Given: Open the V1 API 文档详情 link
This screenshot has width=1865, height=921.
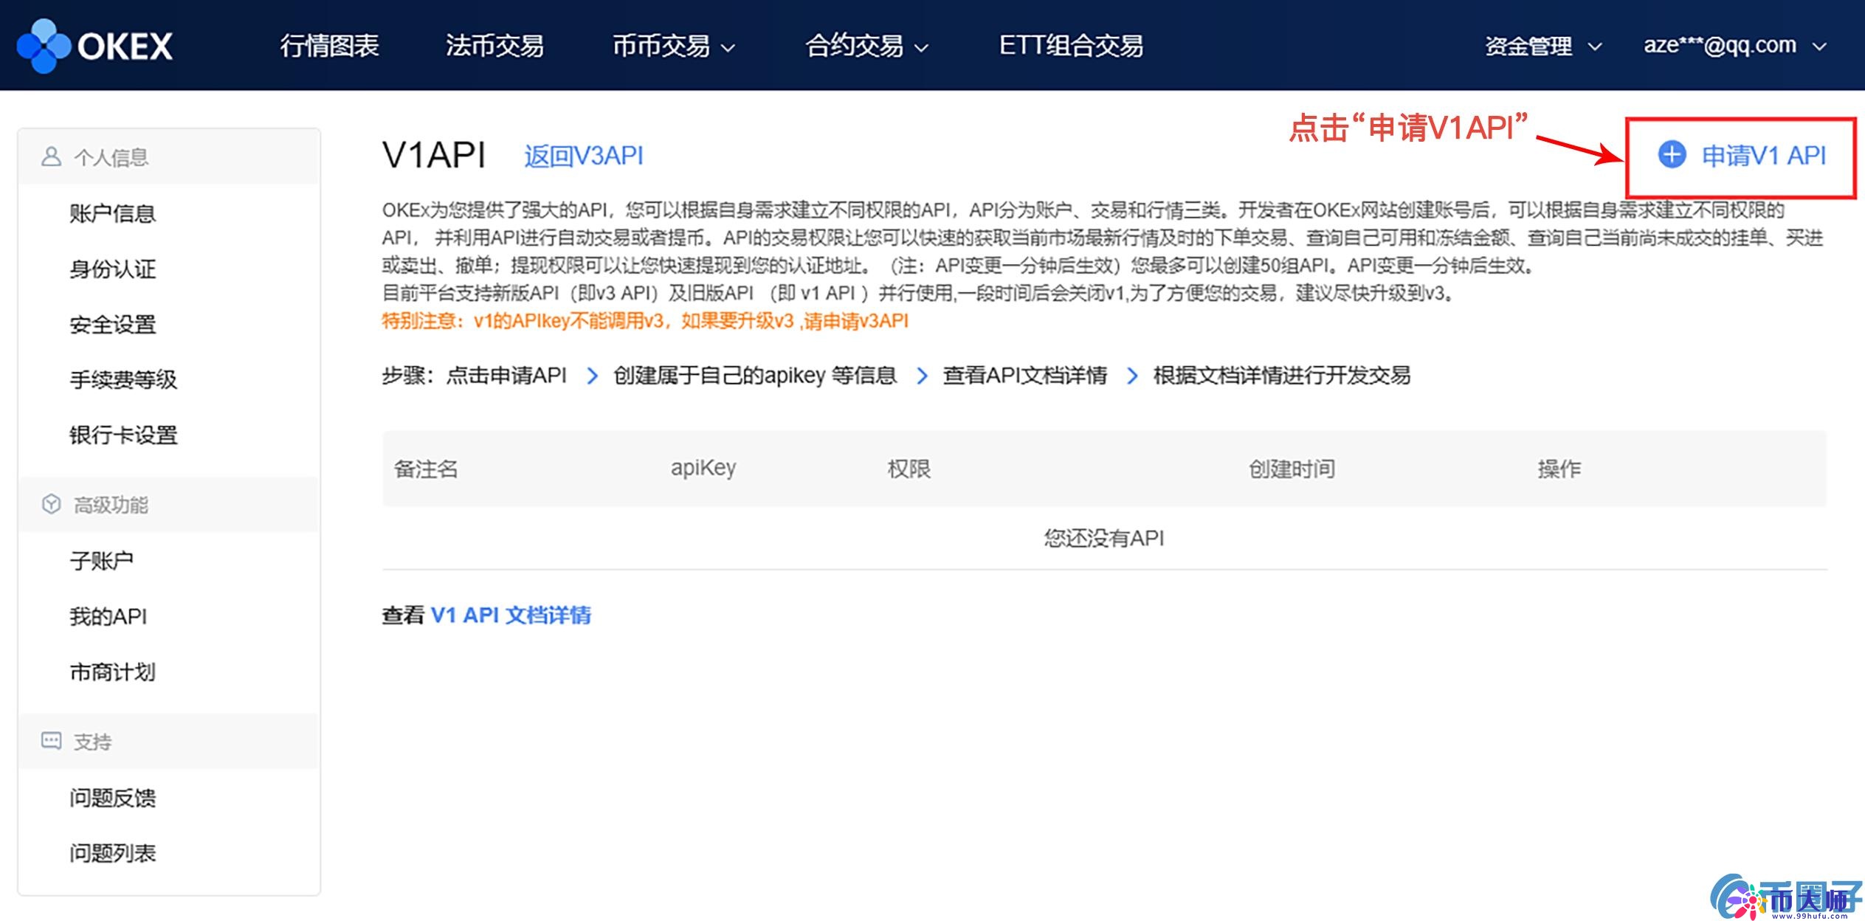Looking at the screenshot, I should [x=511, y=615].
